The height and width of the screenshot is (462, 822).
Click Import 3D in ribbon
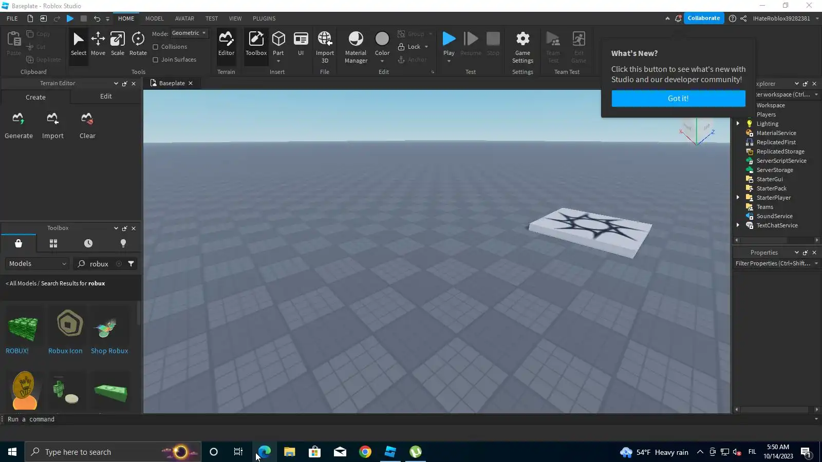325,47
